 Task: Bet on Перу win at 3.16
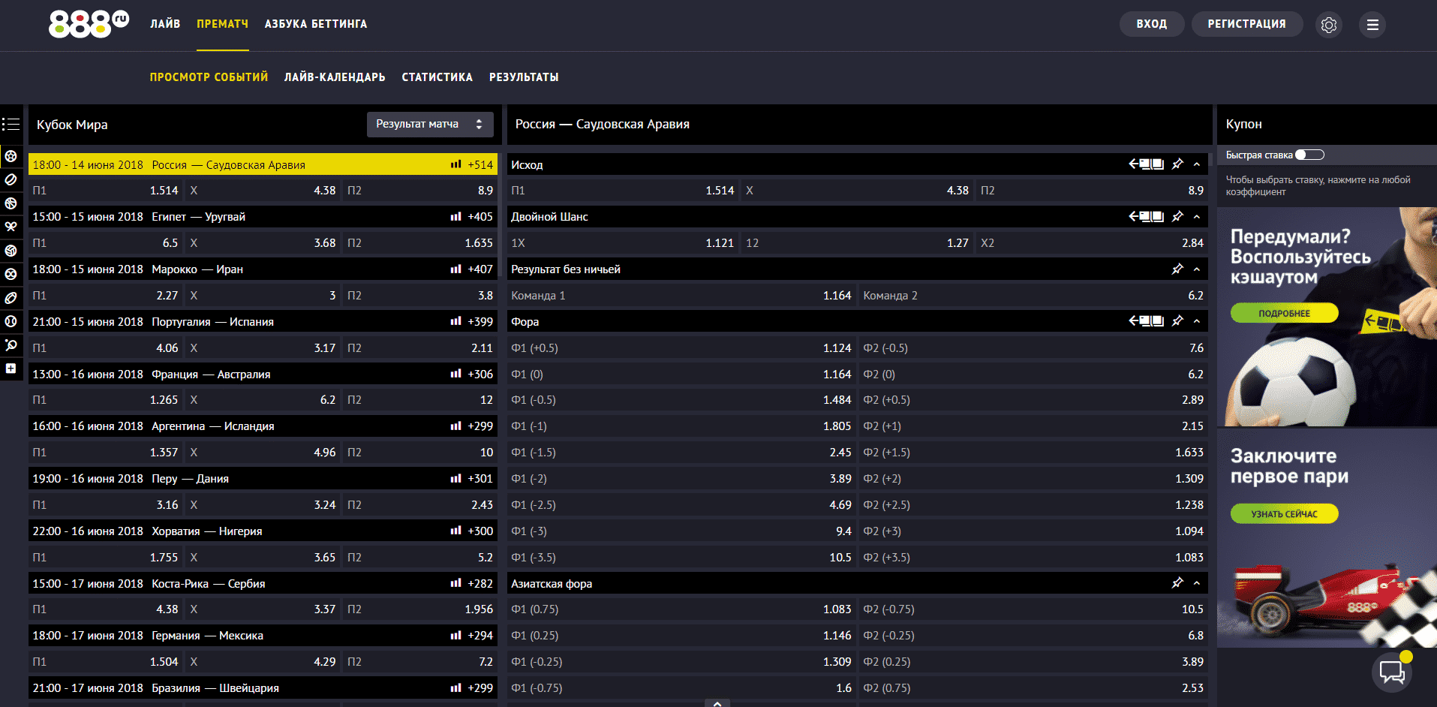pos(106,505)
